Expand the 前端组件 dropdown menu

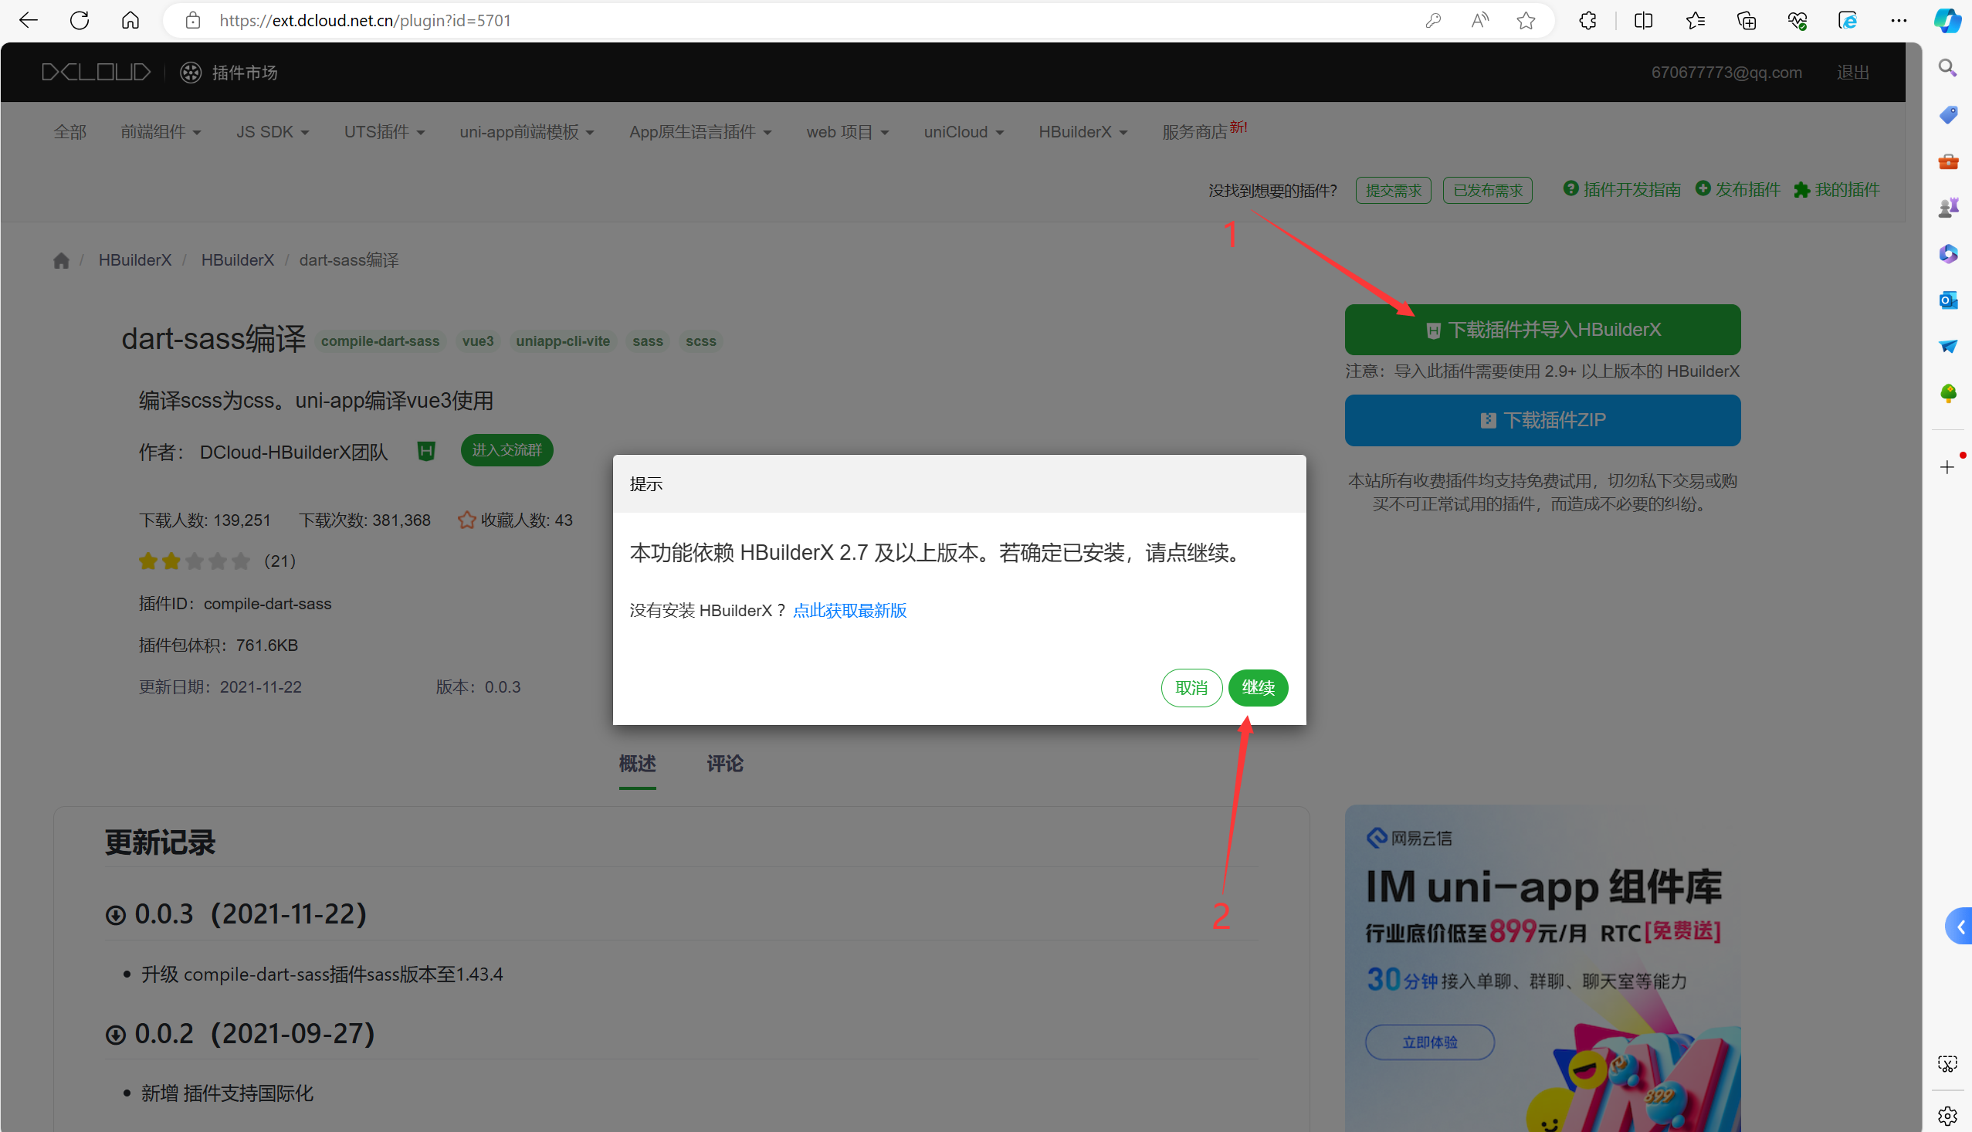[161, 132]
